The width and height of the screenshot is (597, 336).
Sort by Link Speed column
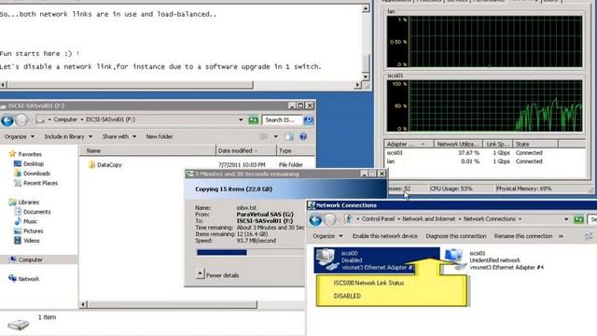[x=497, y=144]
